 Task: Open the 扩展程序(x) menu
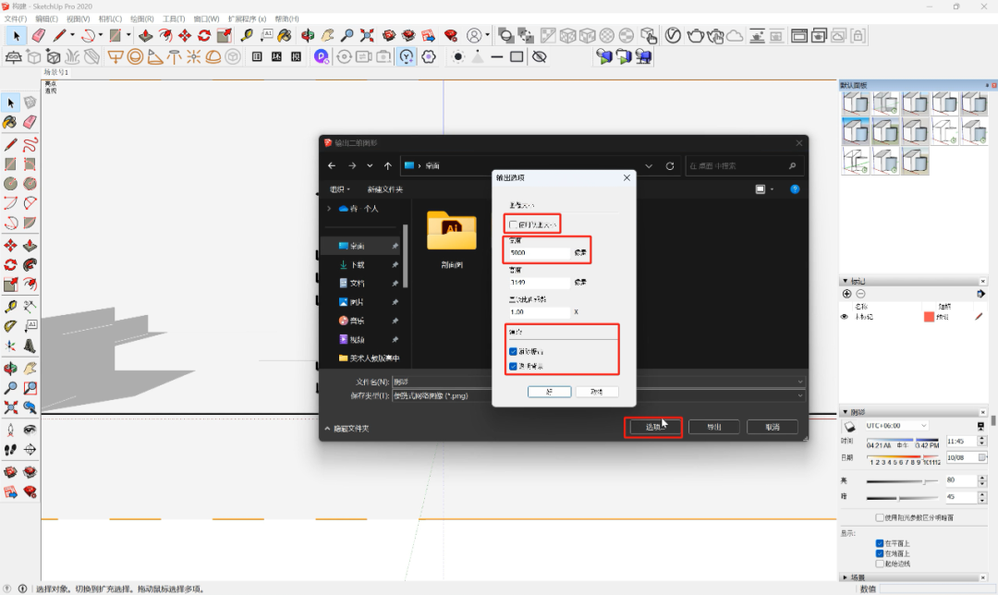pyautogui.click(x=247, y=19)
